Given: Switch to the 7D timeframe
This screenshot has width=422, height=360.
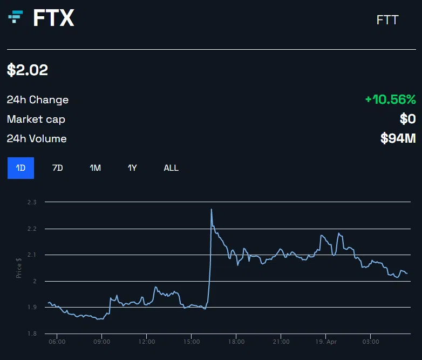Looking at the screenshot, I should [x=58, y=168].
